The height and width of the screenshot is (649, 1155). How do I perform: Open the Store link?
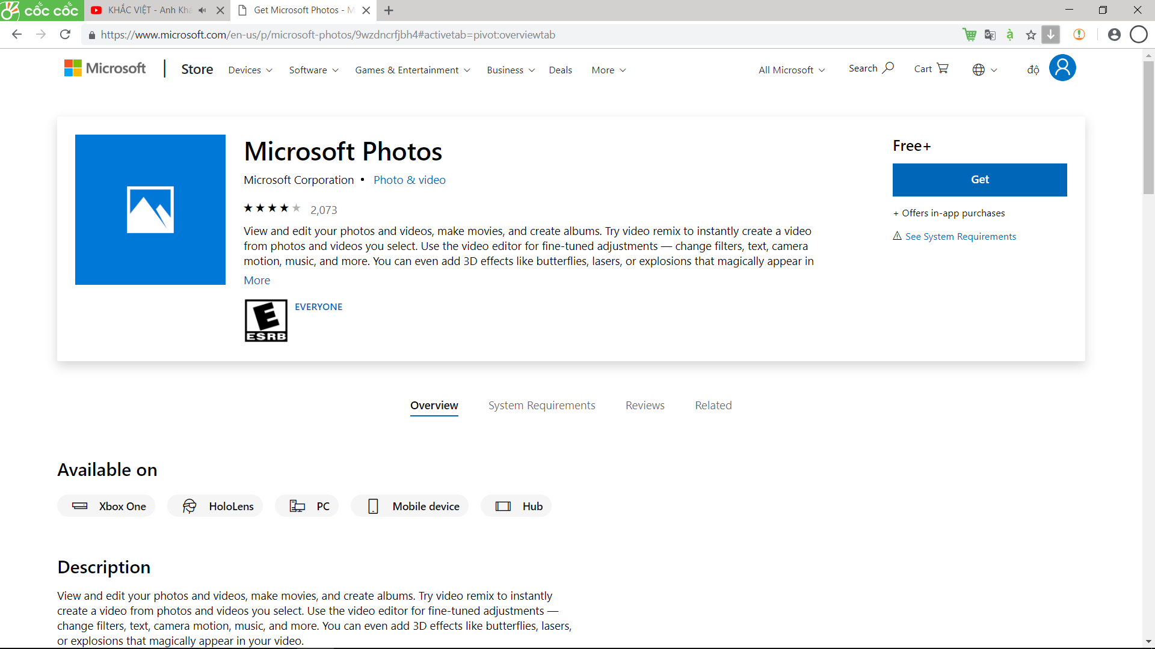(x=197, y=69)
